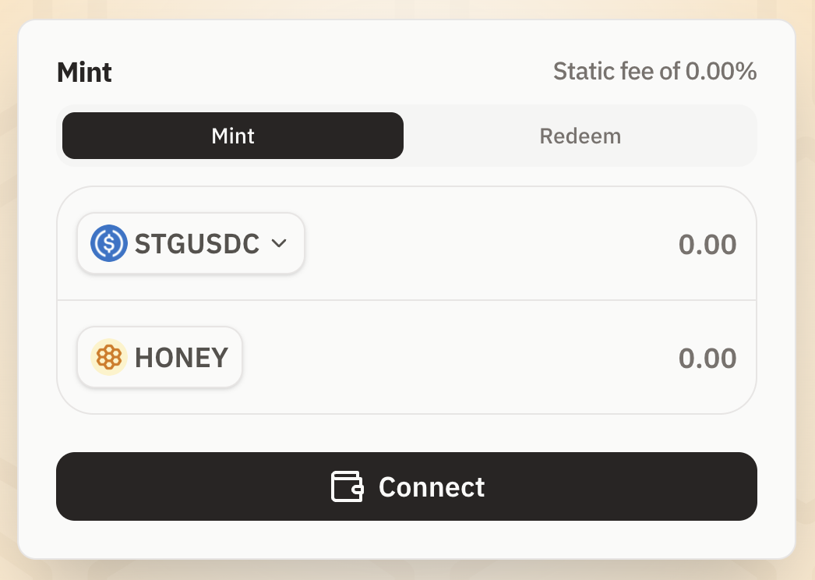Click the HONEY token pill
The image size is (815, 580).
(160, 358)
